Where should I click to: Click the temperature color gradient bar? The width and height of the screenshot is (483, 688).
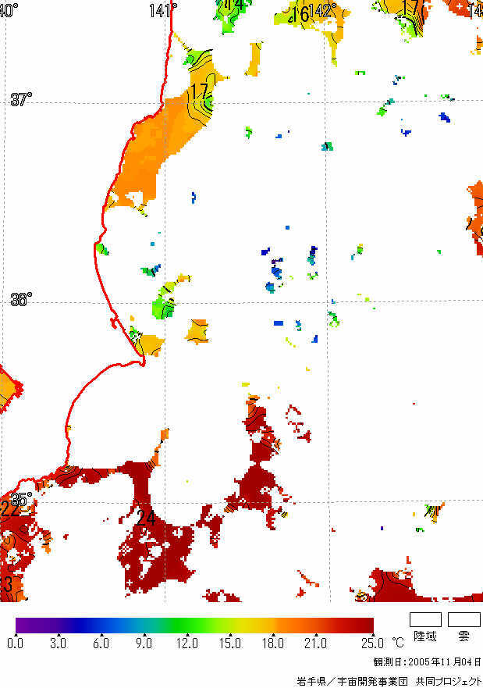(x=194, y=626)
